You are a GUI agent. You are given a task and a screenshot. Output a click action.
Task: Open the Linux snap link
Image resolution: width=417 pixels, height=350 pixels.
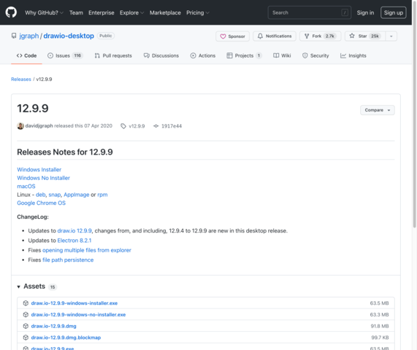pos(55,195)
